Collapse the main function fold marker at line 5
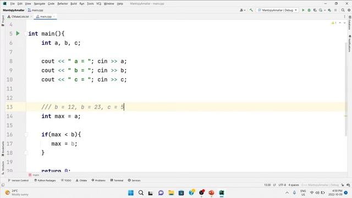Viewport: 352px width, 198px height. [25, 34]
